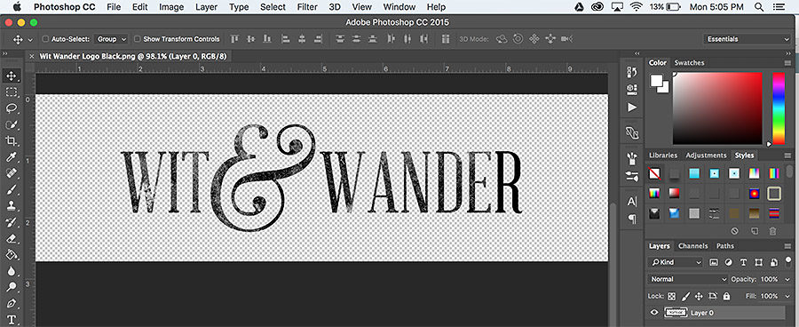Viewport: 799px width, 327px height.
Task: Select the History Brush tool
Action: 12,222
